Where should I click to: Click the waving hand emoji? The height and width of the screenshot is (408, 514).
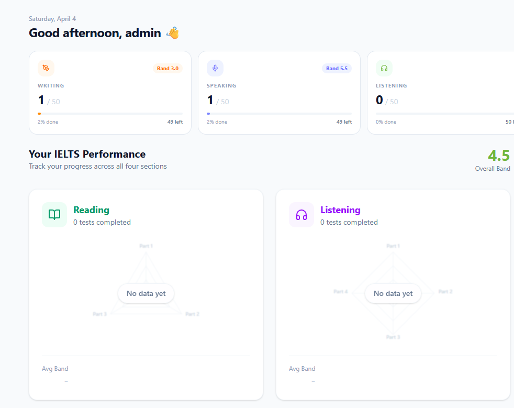(x=173, y=33)
